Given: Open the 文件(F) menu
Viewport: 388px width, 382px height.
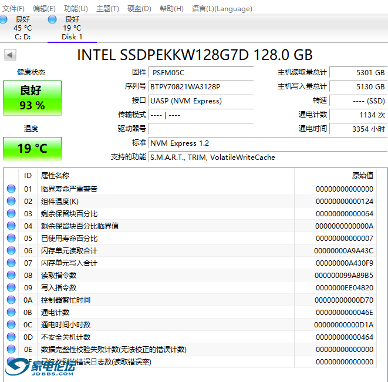Looking at the screenshot, I should pos(14,9).
